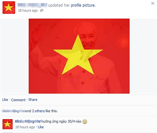Click the poster's flag avatar thumbnail
Screen dimensions: 157x133
(x=9, y=7)
